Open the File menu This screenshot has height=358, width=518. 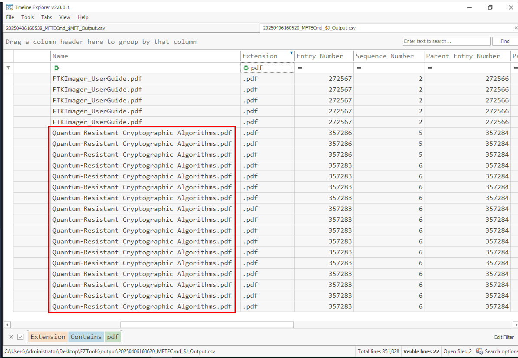point(10,17)
